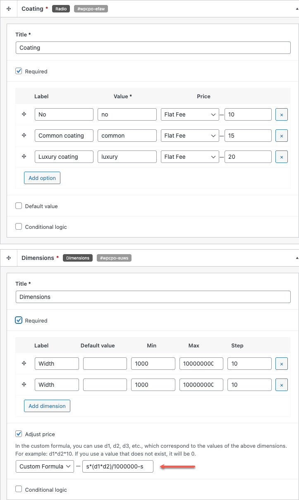
Task: Click the label input containing No
Action: [x=64, y=114]
